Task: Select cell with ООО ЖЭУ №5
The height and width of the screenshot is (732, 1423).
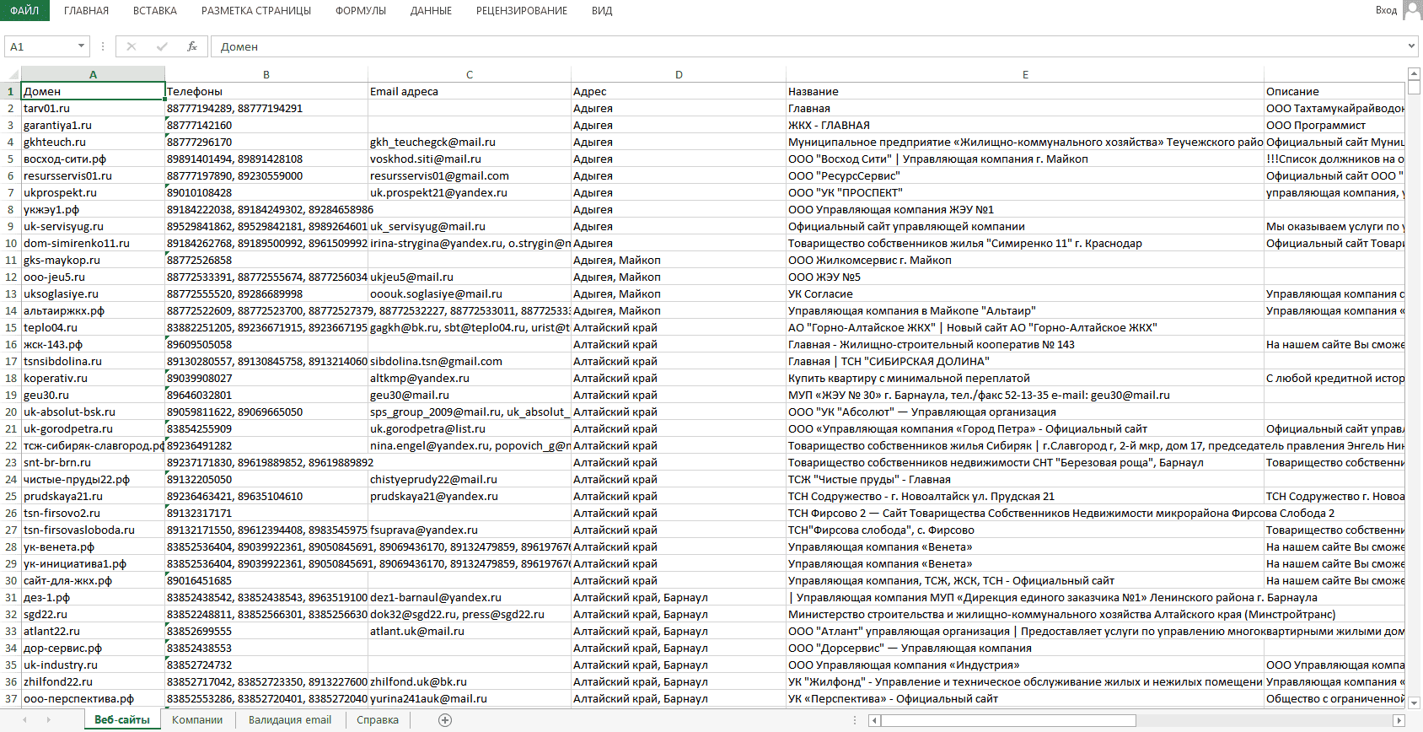Action: (1025, 277)
